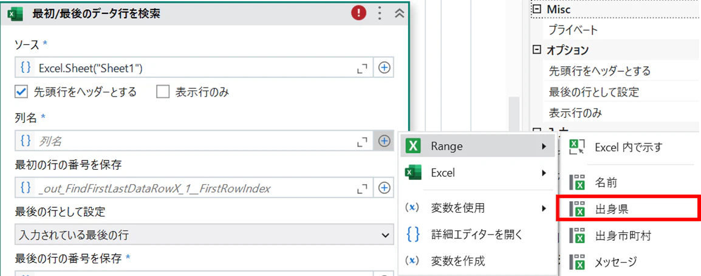Click the Excel icon in activity title
This screenshot has height=276, width=701.
click(16, 14)
